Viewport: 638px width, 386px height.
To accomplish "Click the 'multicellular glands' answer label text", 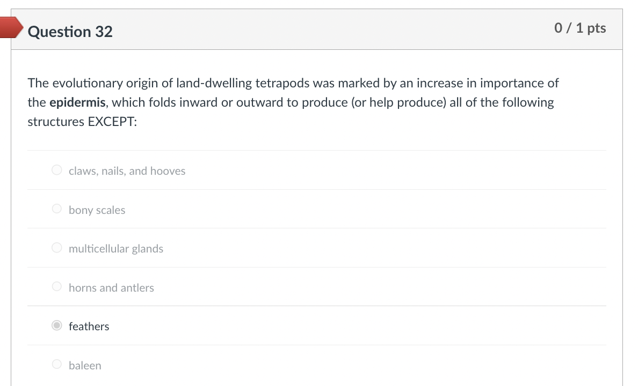I will [116, 249].
